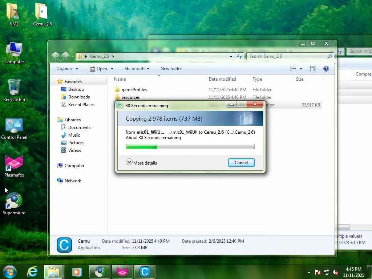Open Action Center flag icon in the tray
The image size is (372, 279).
pyautogui.click(x=318, y=272)
